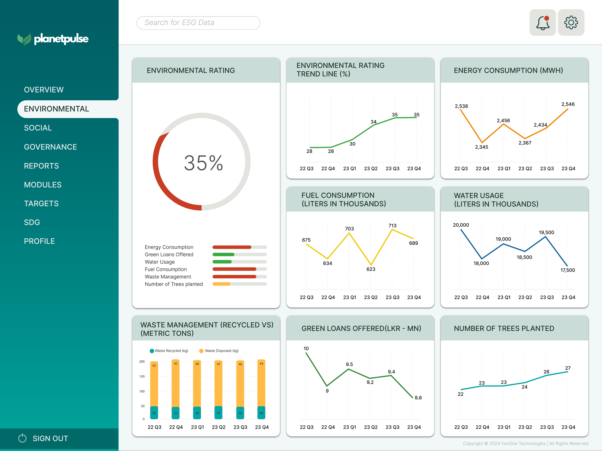This screenshot has height=451, width=602.
Task: Open the Profile page
Action: (x=39, y=241)
